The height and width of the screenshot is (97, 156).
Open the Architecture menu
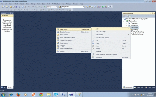(x=56, y=4)
